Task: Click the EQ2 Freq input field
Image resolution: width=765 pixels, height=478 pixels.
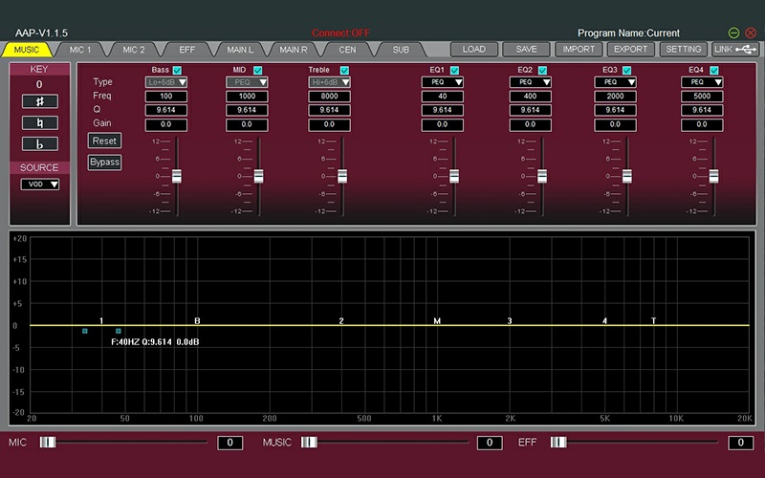Action: point(529,97)
